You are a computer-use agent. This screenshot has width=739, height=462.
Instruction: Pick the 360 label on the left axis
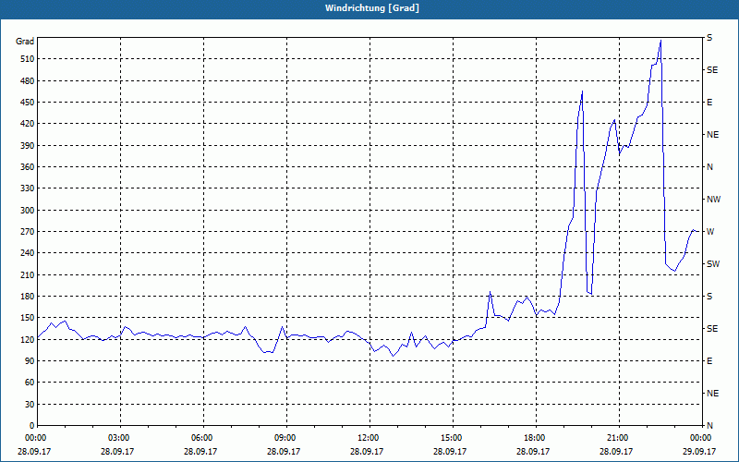pyautogui.click(x=28, y=167)
